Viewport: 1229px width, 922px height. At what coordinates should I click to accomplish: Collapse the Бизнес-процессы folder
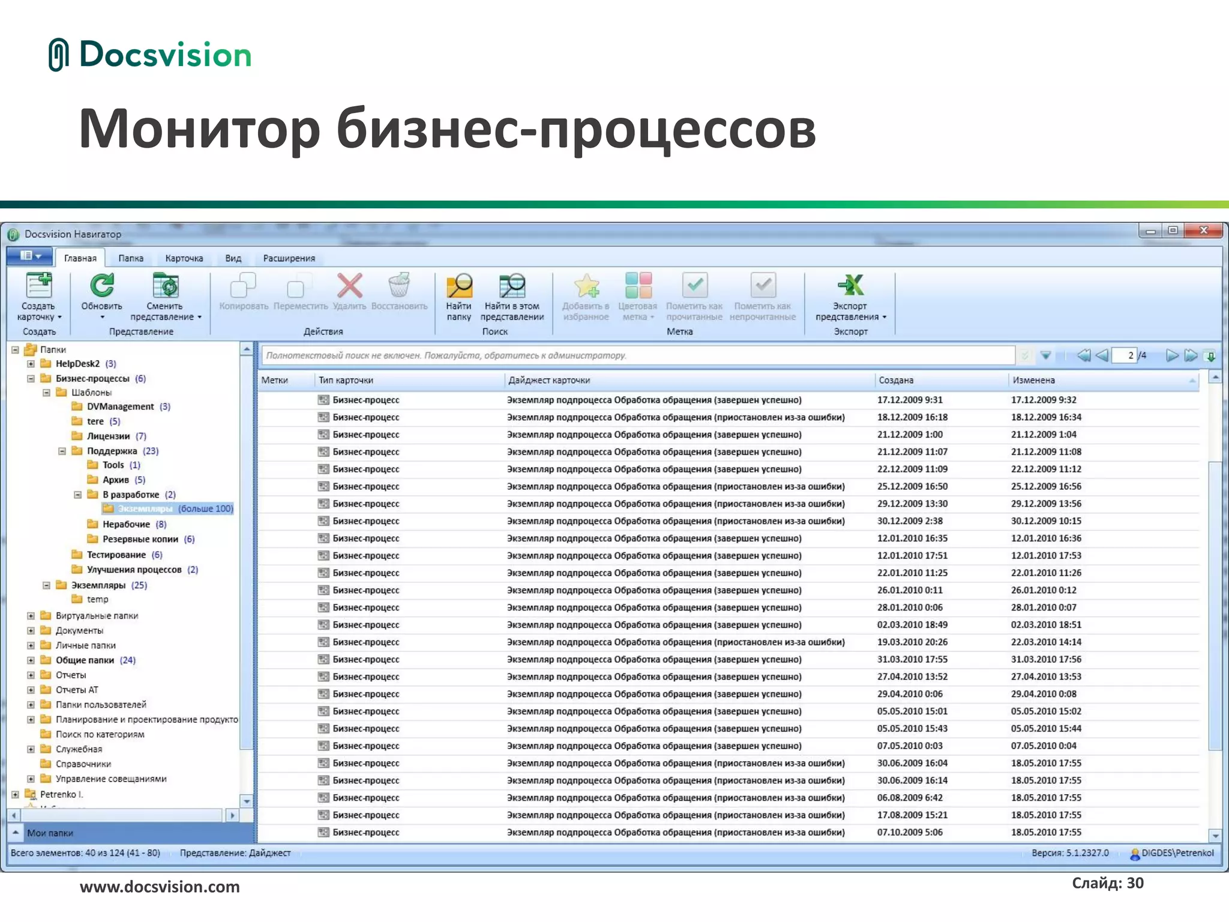31,379
